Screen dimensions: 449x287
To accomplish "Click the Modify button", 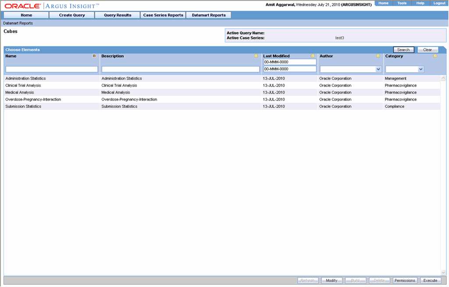I will tap(331, 280).
